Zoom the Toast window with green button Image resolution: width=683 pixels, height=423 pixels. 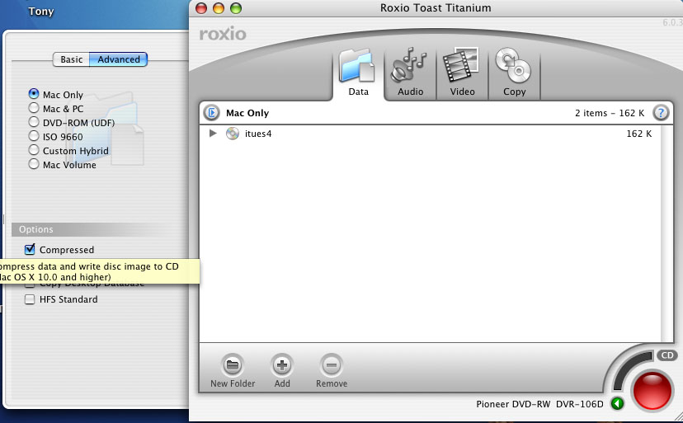[x=236, y=8]
